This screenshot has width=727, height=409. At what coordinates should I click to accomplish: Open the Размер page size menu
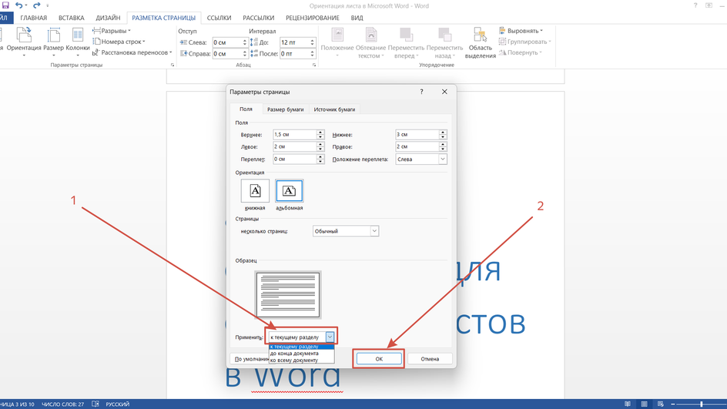[x=54, y=42]
